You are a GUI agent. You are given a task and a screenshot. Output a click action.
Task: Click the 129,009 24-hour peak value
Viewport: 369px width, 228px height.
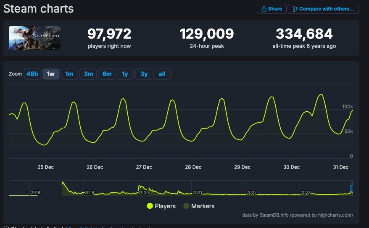coord(207,34)
